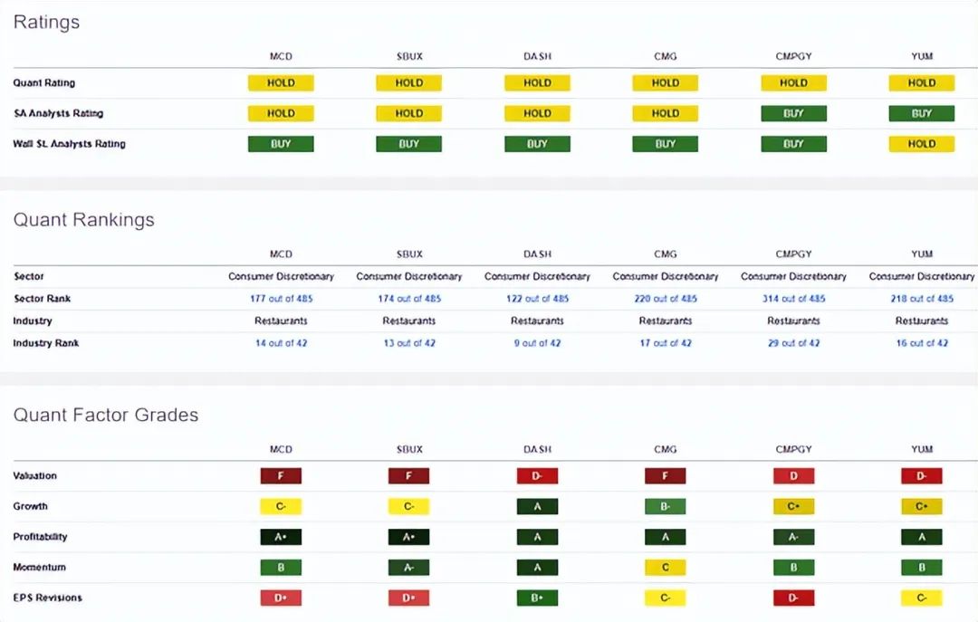Click DASH Sector Rank 122 out of 485
The image size is (978, 622).
point(538,299)
